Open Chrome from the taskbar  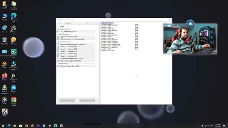[x=26, y=126]
